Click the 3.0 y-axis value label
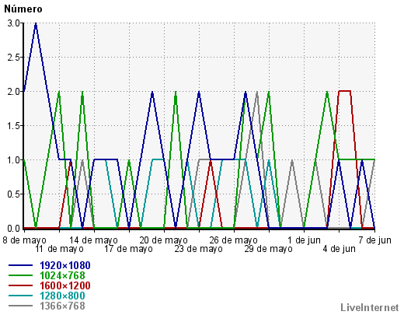The image size is (404, 315). tap(13, 23)
